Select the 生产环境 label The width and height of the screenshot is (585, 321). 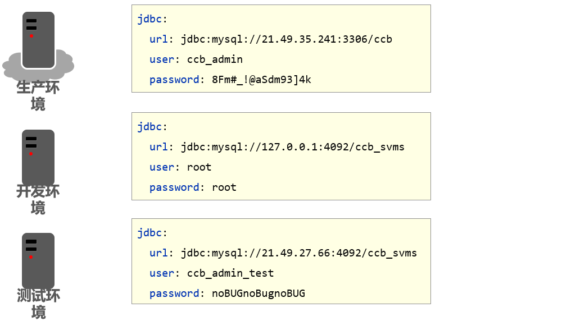[38, 95]
